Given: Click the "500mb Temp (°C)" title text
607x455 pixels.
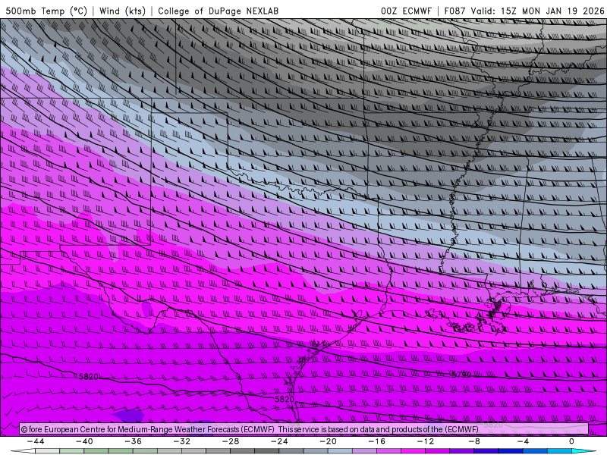Looking at the screenshot, I should [46, 11].
